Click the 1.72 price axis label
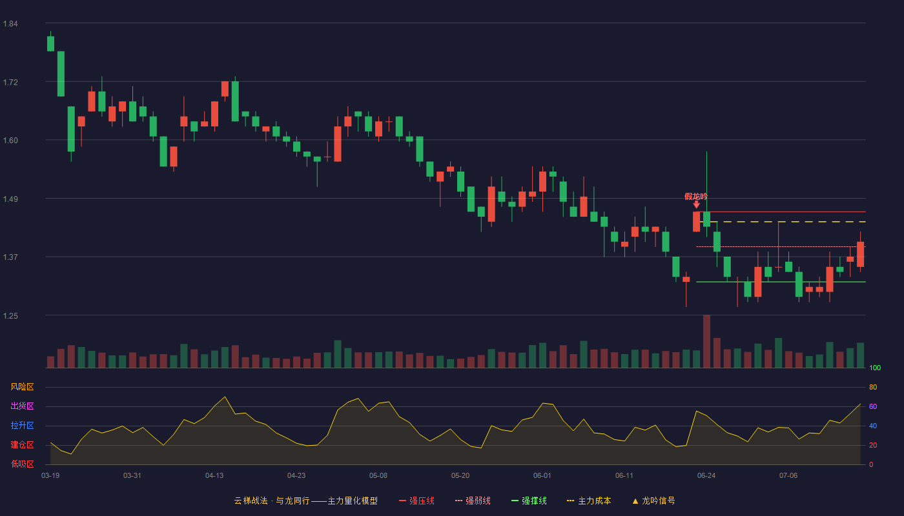 pyautogui.click(x=10, y=83)
